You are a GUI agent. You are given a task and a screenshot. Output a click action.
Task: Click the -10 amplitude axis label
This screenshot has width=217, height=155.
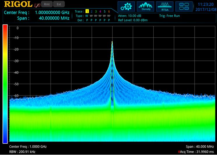tap(16, 38)
